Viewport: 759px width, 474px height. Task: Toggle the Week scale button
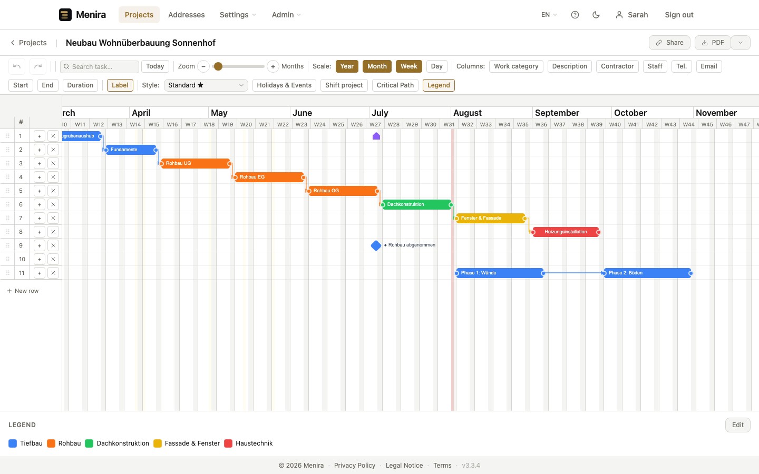coord(409,66)
